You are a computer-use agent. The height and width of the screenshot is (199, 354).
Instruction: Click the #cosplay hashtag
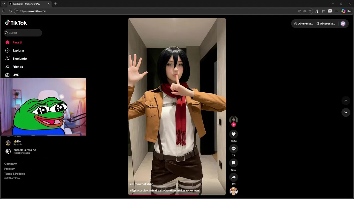(142, 190)
